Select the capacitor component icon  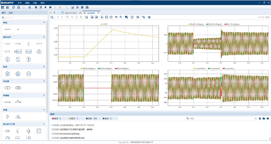[7, 44]
